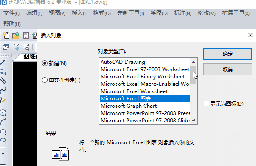The image size is (256, 166).
Task: Select Microsoft PowerPoint 97-2003 Presentation entry
Action: (x=145, y=113)
